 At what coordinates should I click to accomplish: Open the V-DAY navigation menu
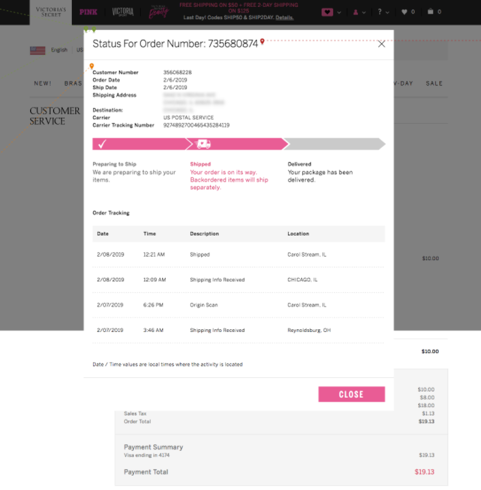click(403, 83)
